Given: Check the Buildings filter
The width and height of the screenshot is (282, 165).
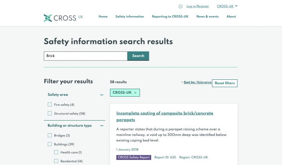Looking at the screenshot, I should point(50,144).
